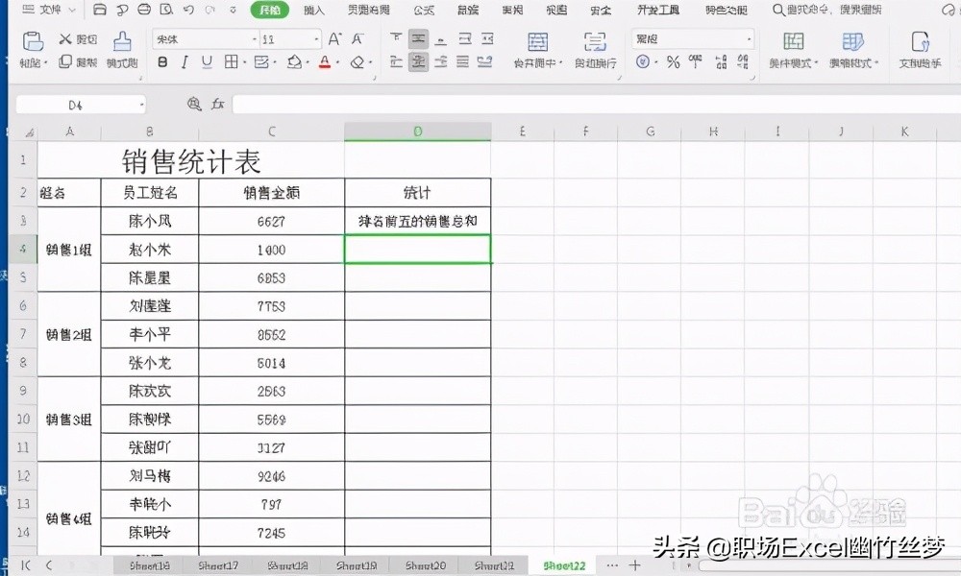The width and height of the screenshot is (961, 576).
Task: Open the Conditional Formatting menu
Action: tap(793, 49)
